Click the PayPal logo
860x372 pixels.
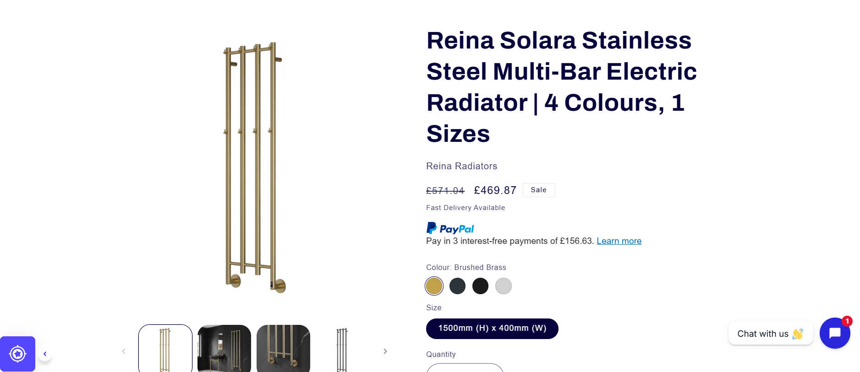pos(450,228)
